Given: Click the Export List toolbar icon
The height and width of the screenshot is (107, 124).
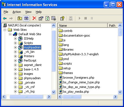Looking at the screenshot, I should click(54, 18).
